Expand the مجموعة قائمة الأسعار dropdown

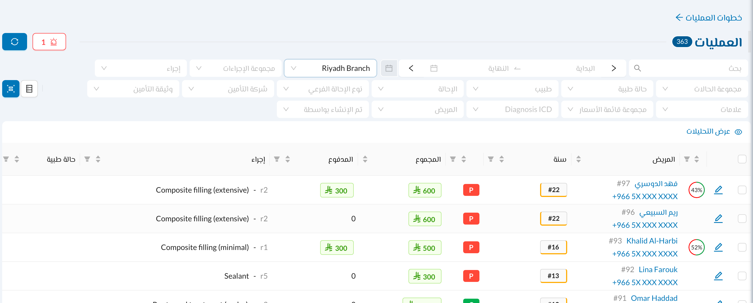[607, 110]
